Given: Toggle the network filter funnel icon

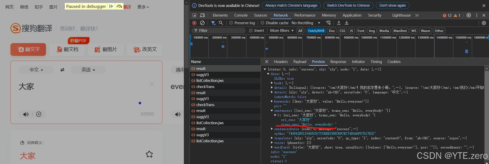Looking at the screenshot, I should click(213, 23).
